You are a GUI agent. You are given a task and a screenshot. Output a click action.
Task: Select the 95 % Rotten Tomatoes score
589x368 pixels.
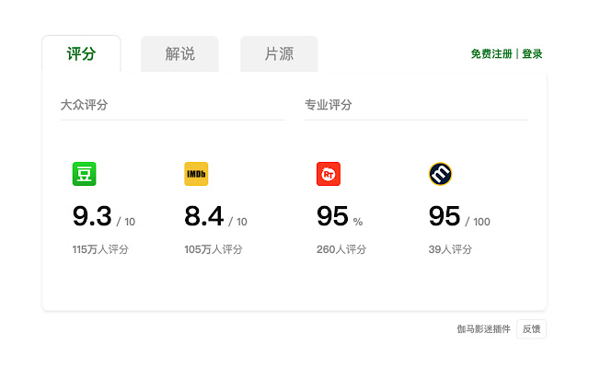click(340, 217)
